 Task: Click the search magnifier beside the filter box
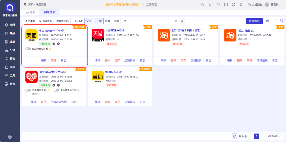click(x=182, y=21)
